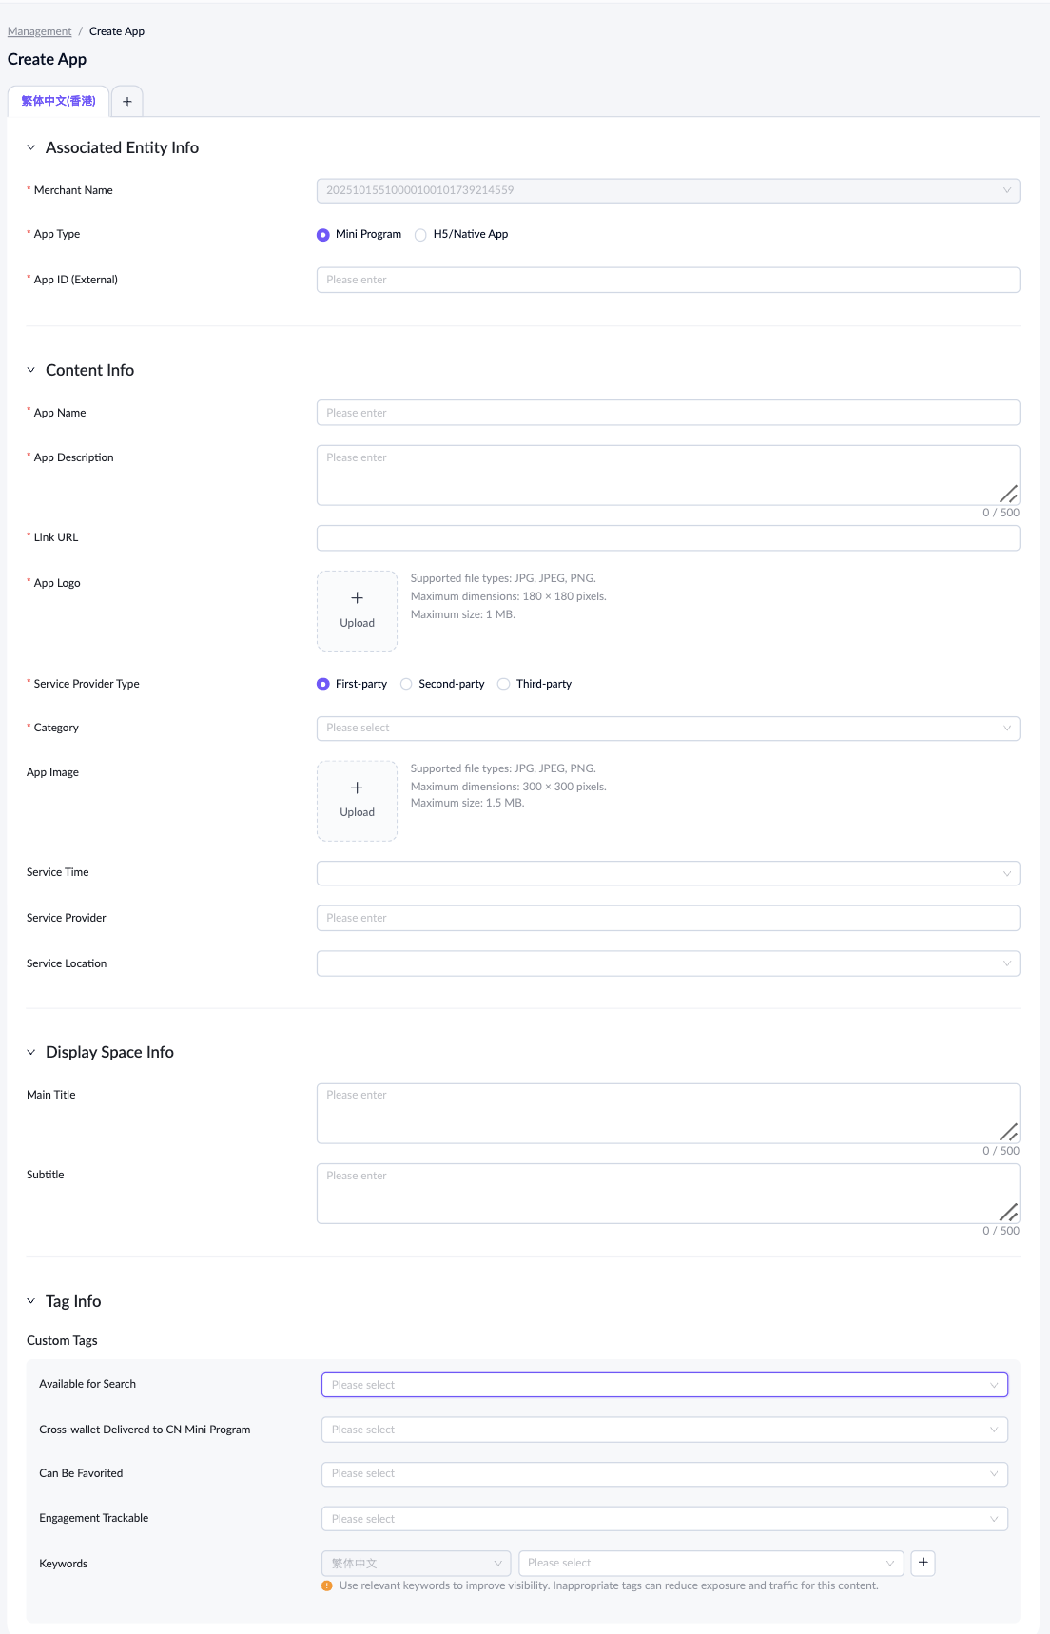Collapse the Associated Entity Info section

[x=30, y=147]
